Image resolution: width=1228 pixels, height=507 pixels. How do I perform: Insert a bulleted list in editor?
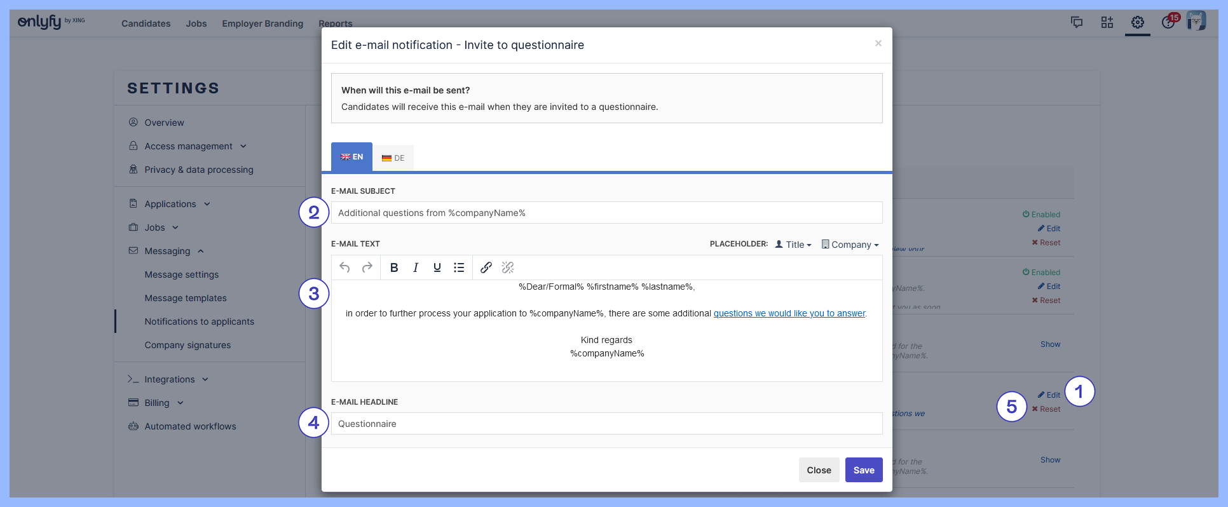point(459,267)
